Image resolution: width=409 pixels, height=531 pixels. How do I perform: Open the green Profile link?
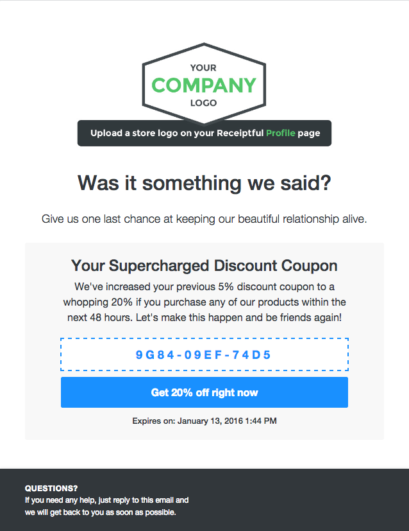point(281,134)
